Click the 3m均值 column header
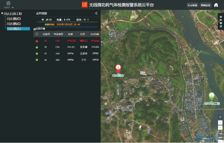This screenshot has height=143, width=224. click(95, 34)
